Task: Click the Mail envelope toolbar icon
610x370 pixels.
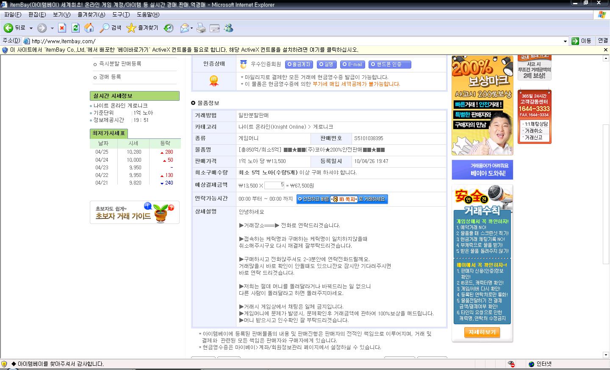Action: [x=184, y=28]
